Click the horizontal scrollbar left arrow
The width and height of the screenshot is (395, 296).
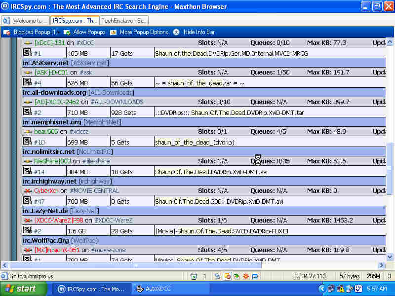pos(4,265)
